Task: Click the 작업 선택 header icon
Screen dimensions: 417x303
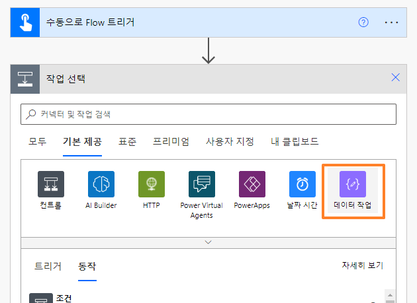Action: point(25,79)
